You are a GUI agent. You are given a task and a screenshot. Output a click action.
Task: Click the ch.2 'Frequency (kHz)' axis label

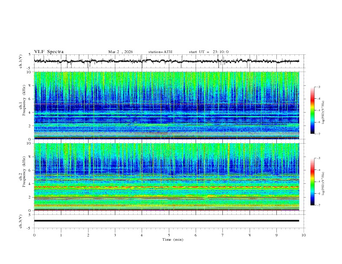24,172
